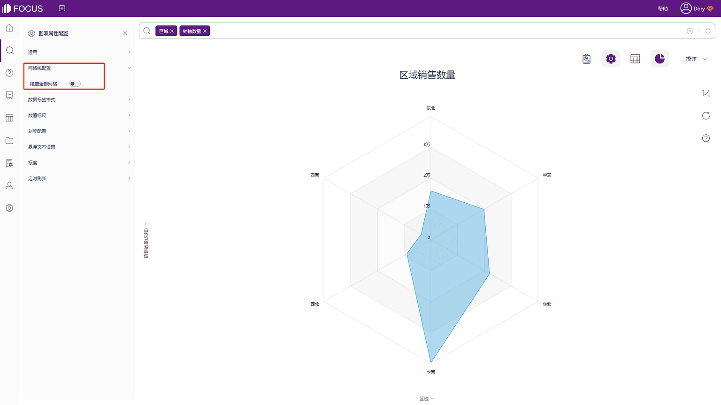Open the 定时刷新 settings item
Screen dimensions: 721x405
(x=79, y=178)
